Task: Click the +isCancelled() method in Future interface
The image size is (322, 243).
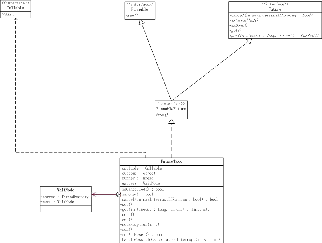Action: click(x=244, y=20)
